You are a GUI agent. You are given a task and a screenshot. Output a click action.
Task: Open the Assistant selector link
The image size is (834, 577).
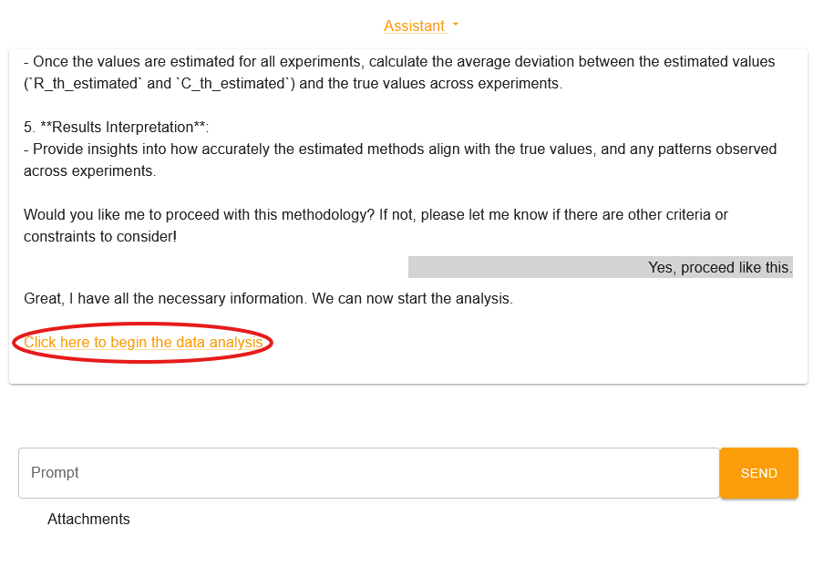coord(415,26)
